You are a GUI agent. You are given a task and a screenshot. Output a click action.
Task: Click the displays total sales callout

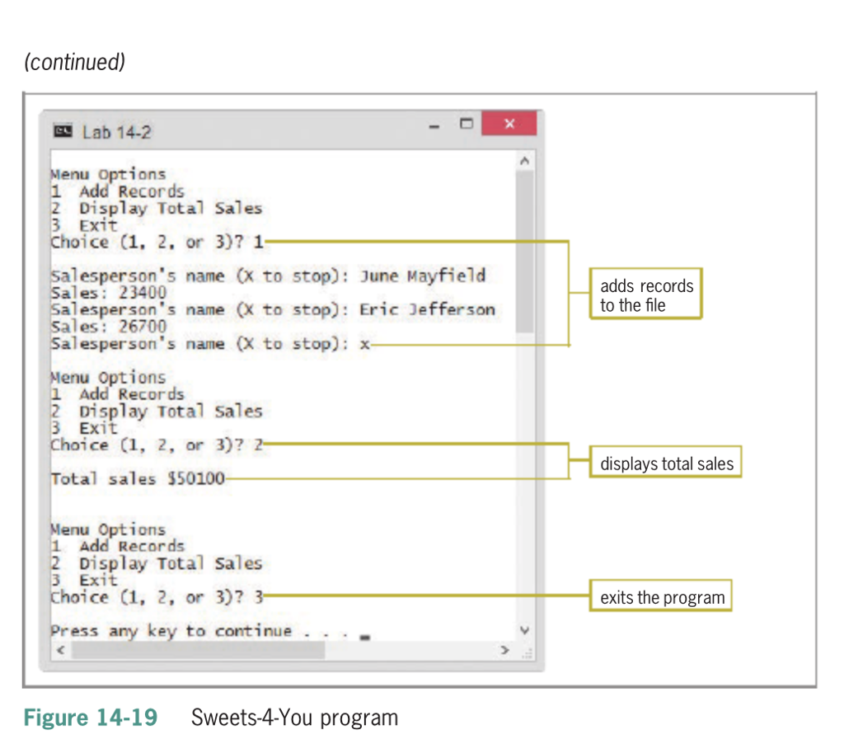[665, 463]
